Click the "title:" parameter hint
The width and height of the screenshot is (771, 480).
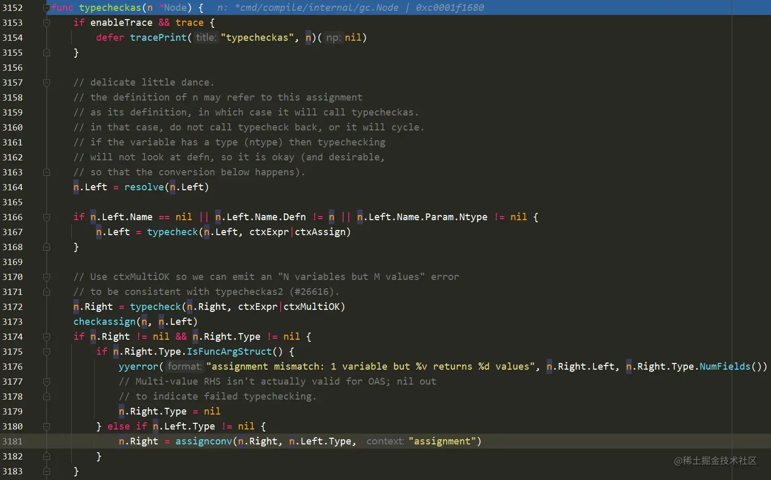206,38
